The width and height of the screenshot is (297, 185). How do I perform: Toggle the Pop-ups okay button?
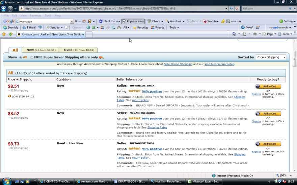133,21
